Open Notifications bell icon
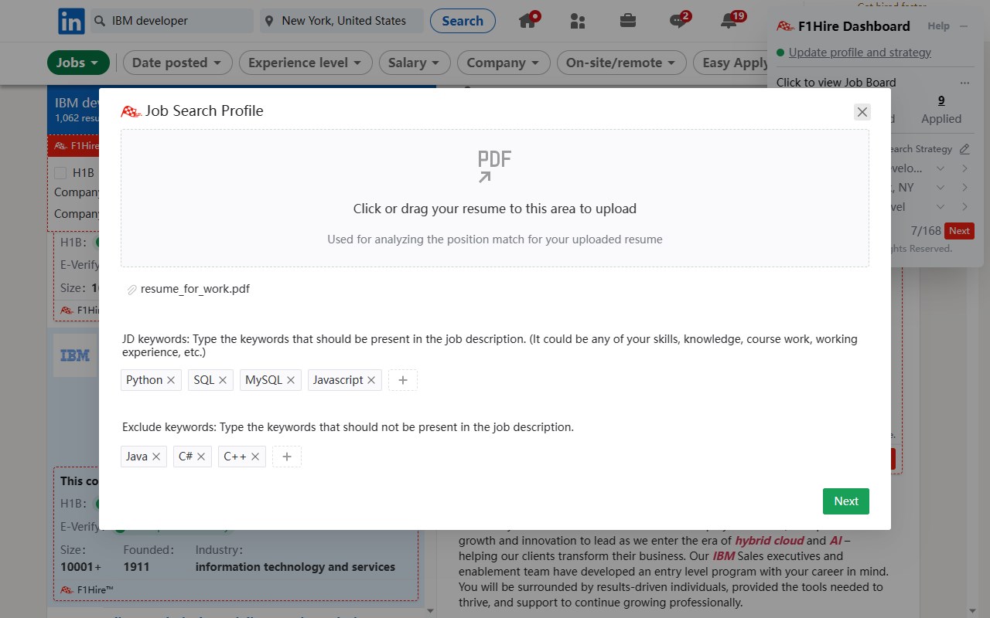Viewport: 990px width, 618px height. click(x=729, y=21)
